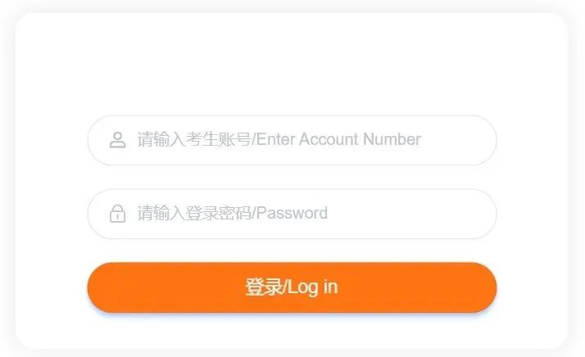Click the password lock glyph
The width and height of the screenshot is (585, 357).
pyautogui.click(x=117, y=214)
